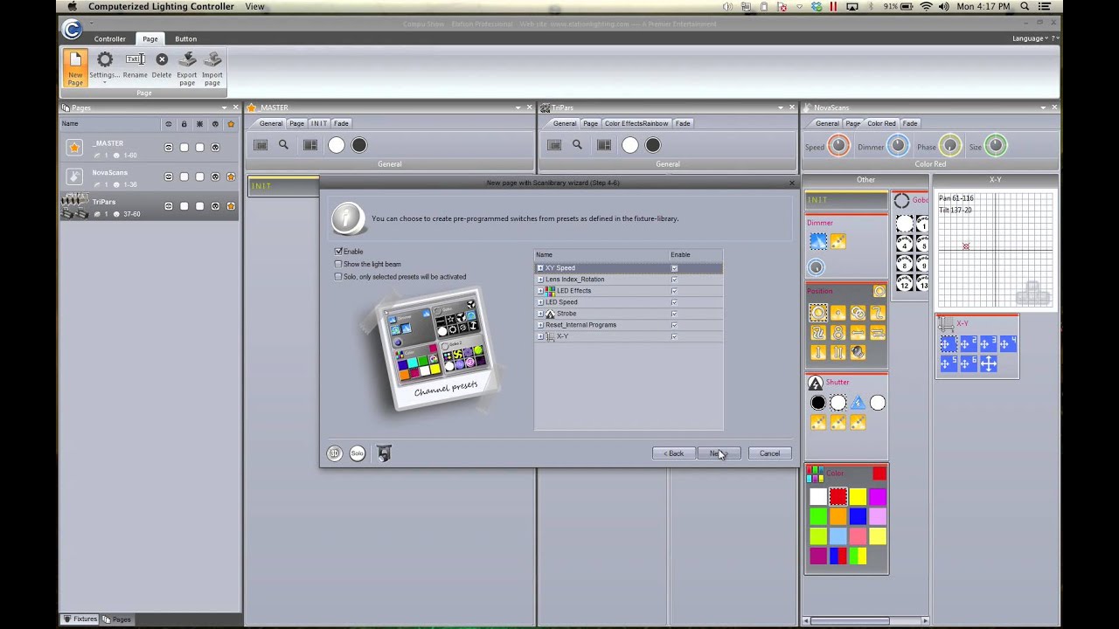This screenshot has width=1119, height=629.
Task: Click the Solo round icon in the wizard
Action: [358, 453]
